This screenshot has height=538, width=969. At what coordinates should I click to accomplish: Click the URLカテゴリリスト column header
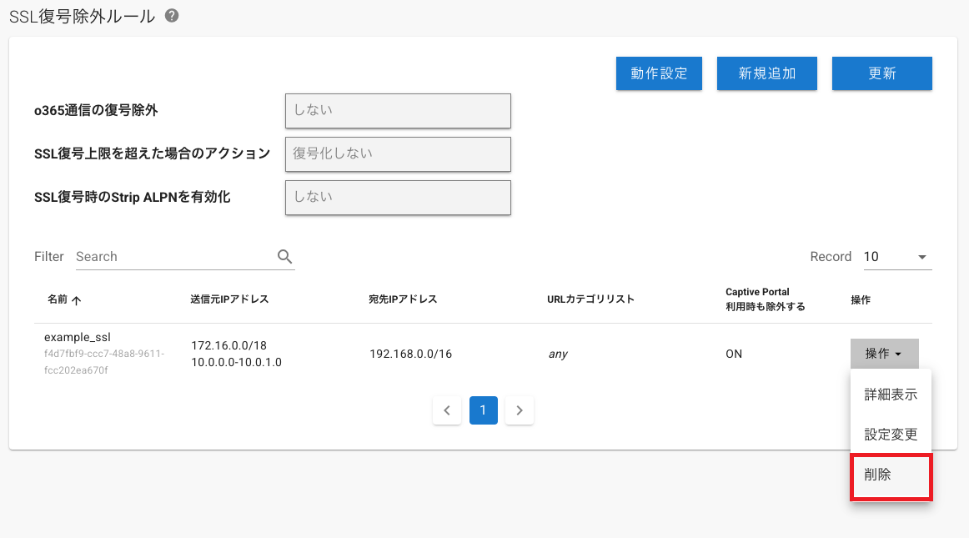pyautogui.click(x=590, y=299)
